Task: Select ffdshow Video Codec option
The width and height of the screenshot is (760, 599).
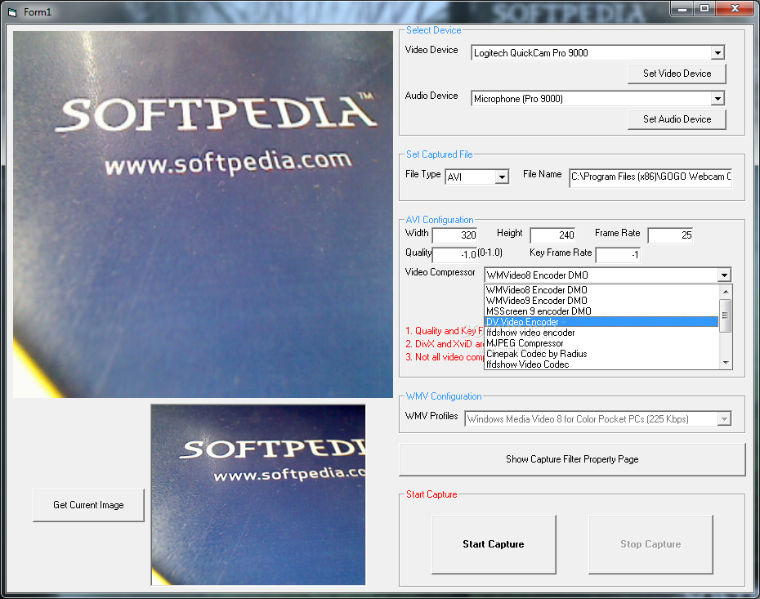Action: click(x=601, y=364)
